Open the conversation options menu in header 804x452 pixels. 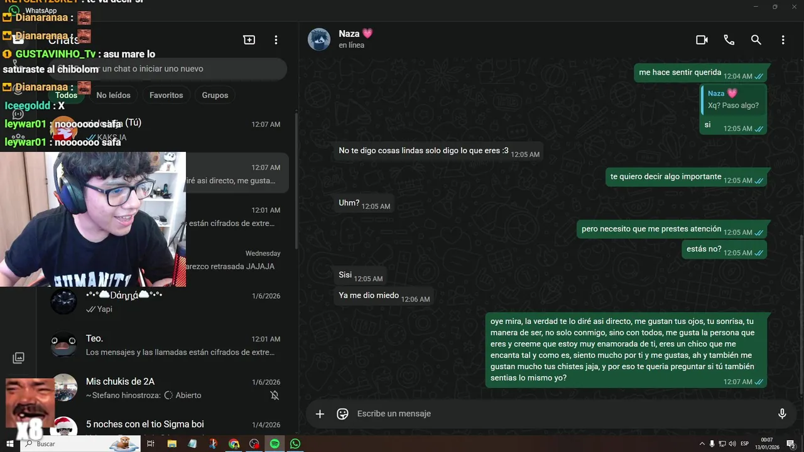[x=783, y=40]
